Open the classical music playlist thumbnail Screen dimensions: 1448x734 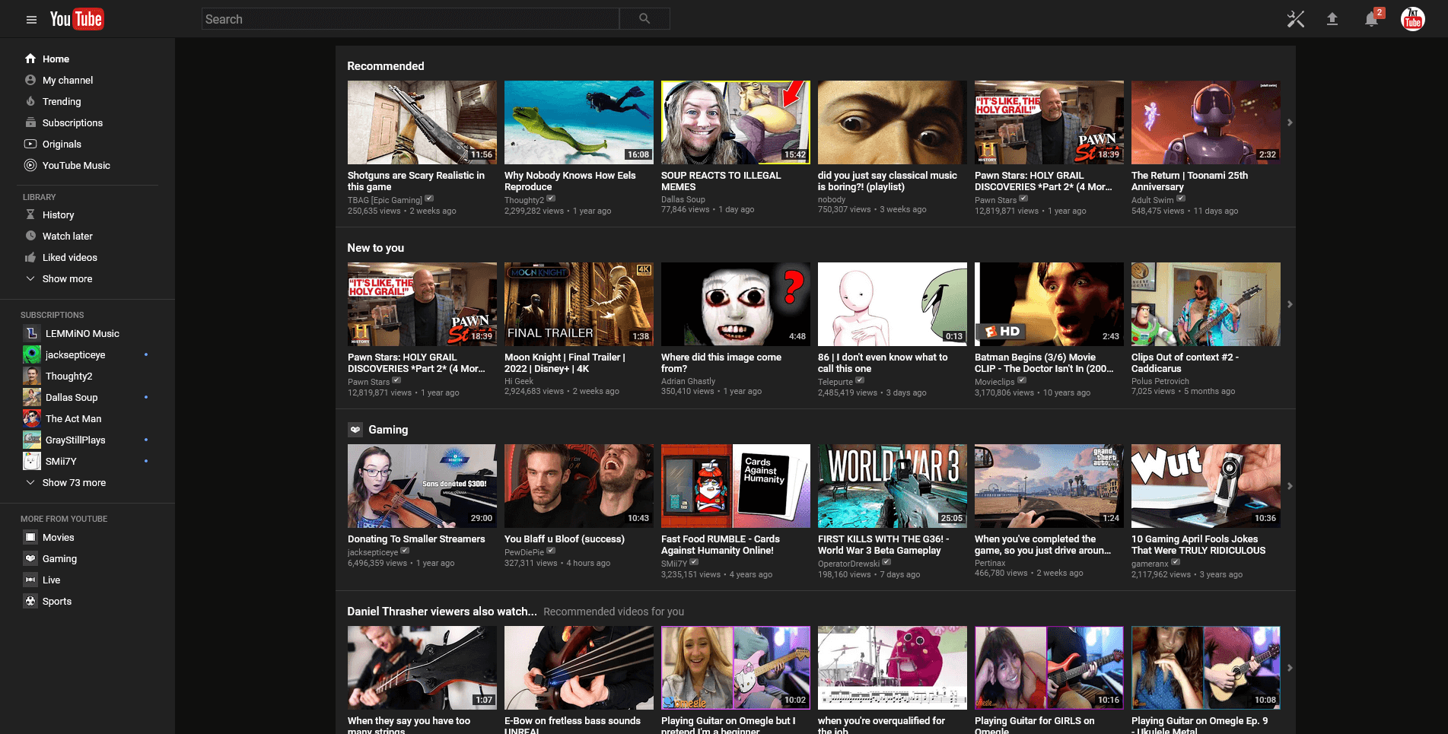[892, 122]
